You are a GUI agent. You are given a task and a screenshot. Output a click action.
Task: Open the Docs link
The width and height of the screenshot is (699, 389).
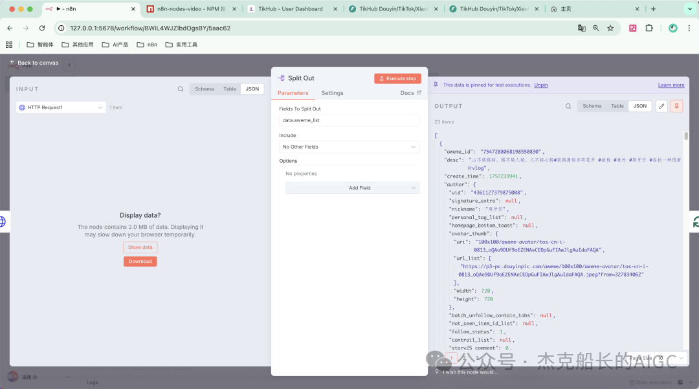[410, 93]
